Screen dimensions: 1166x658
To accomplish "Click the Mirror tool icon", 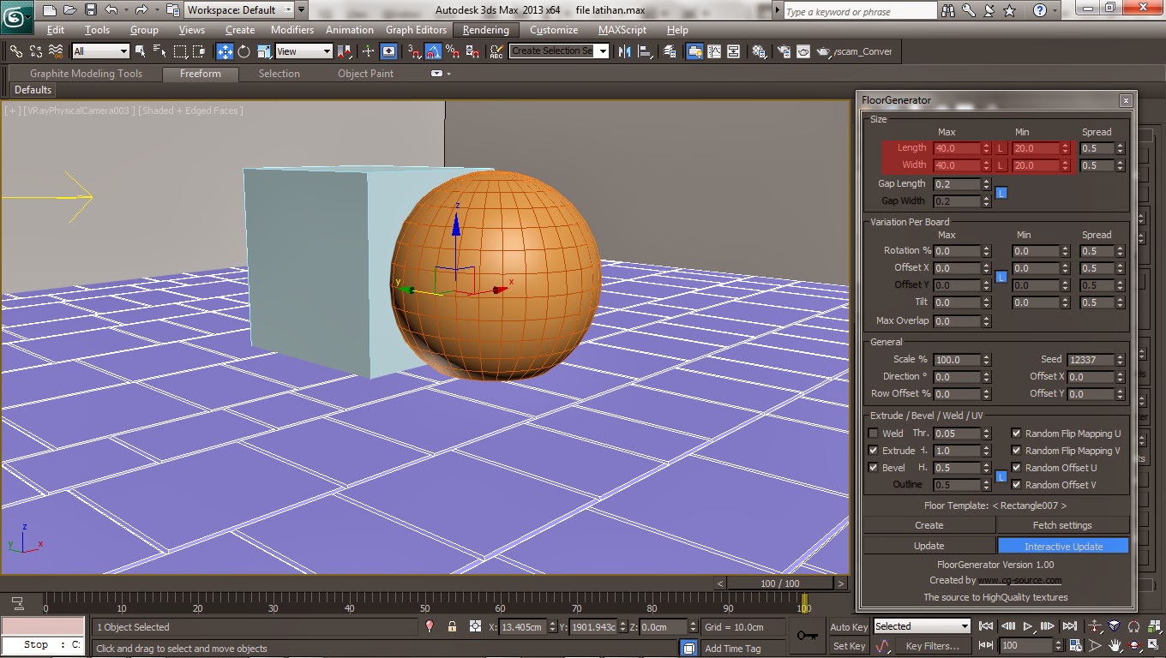I will pos(624,51).
